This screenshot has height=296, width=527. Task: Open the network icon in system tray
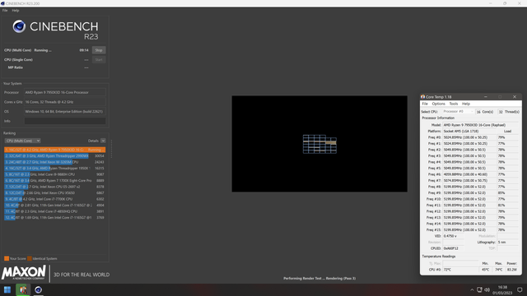pyautogui.click(x=479, y=290)
